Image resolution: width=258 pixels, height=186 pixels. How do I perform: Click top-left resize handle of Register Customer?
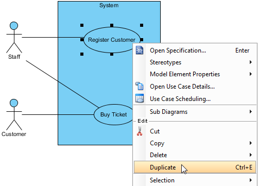[82, 25]
